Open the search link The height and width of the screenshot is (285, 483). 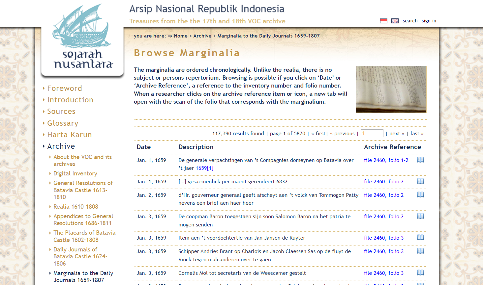tap(410, 21)
